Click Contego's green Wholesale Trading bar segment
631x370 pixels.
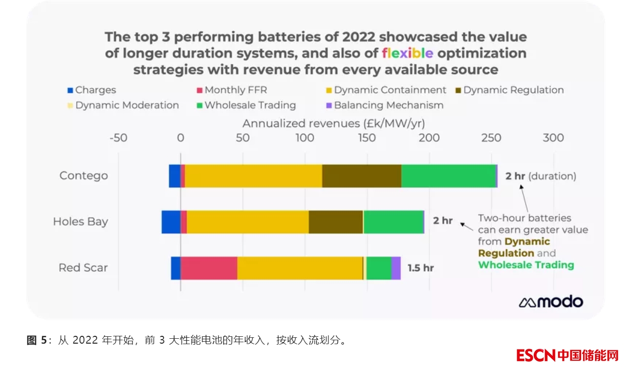pos(448,176)
